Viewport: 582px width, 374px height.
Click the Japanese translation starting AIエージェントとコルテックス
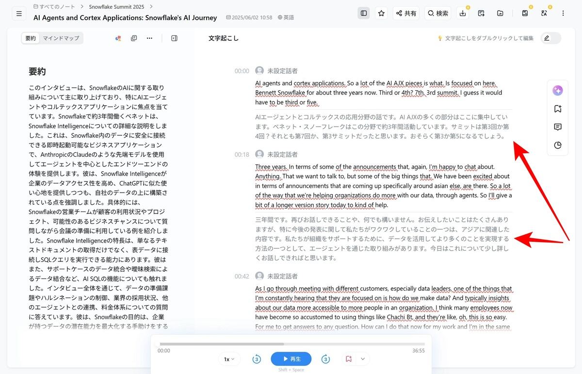coord(382,127)
